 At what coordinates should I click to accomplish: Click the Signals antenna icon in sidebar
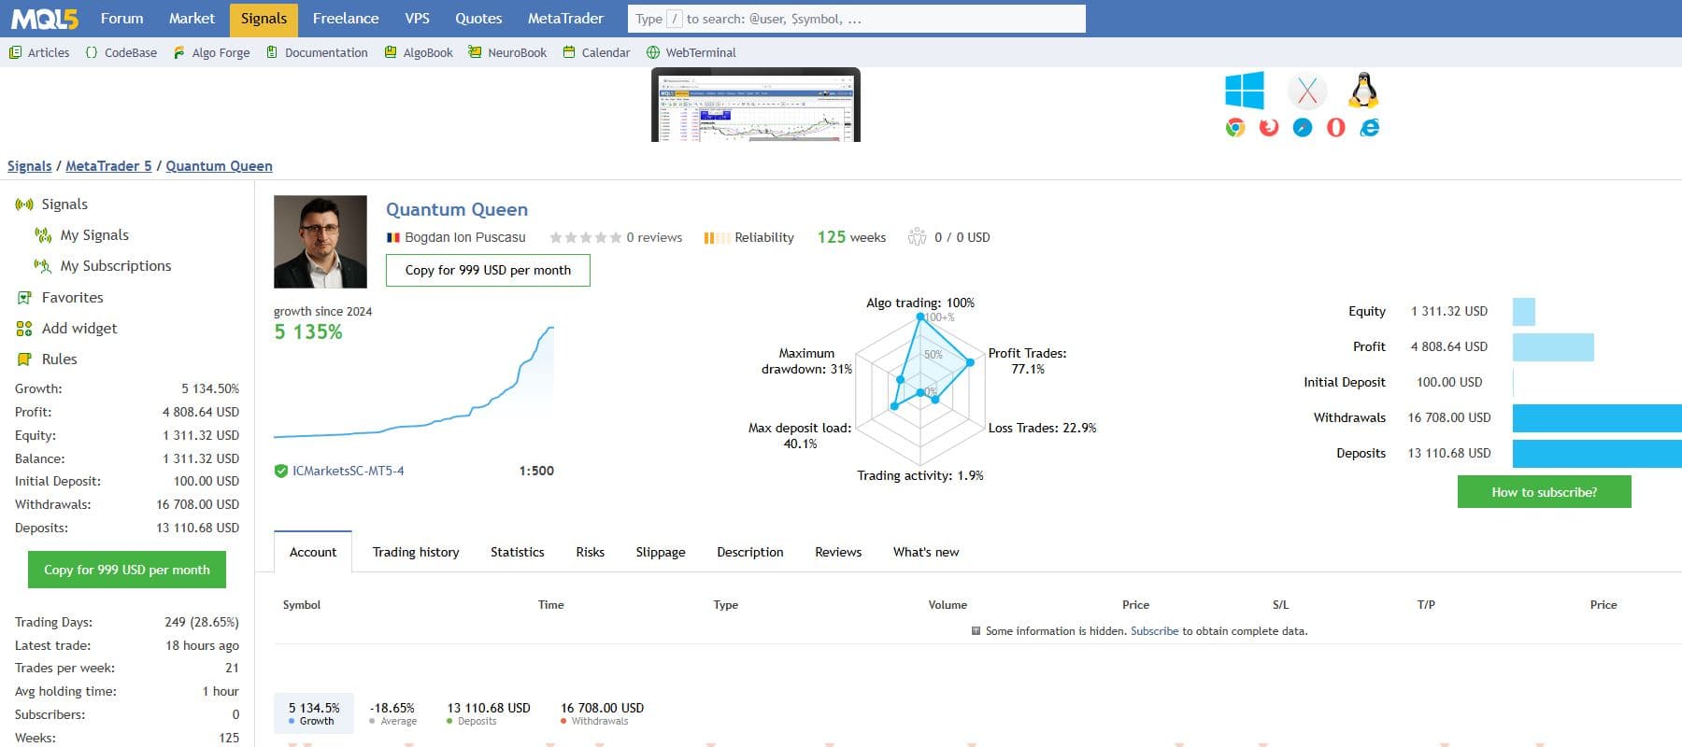click(24, 204)
